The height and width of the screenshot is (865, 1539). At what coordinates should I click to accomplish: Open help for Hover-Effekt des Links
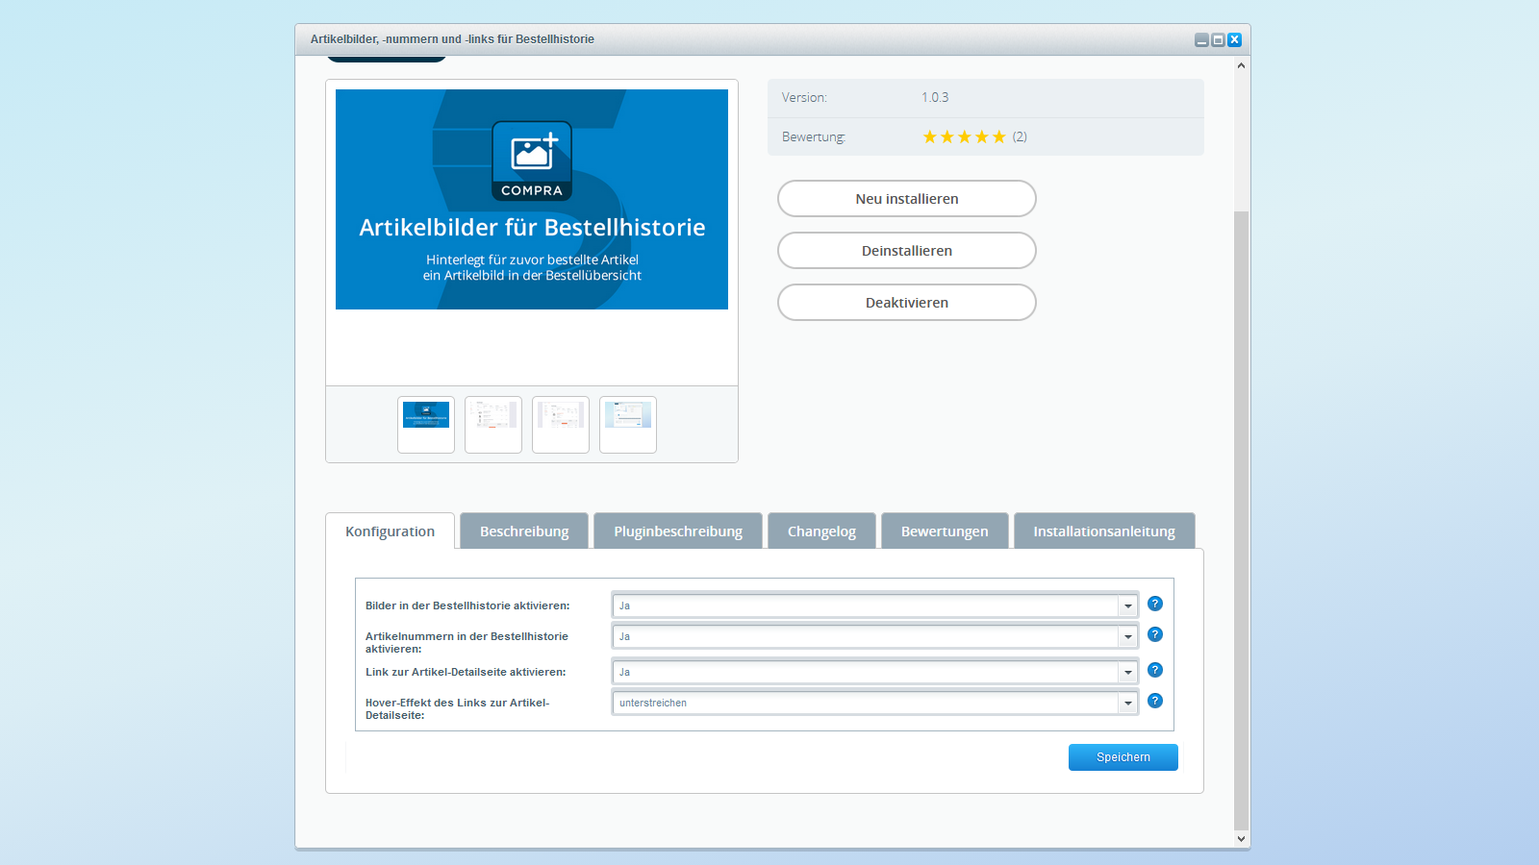1155,701
